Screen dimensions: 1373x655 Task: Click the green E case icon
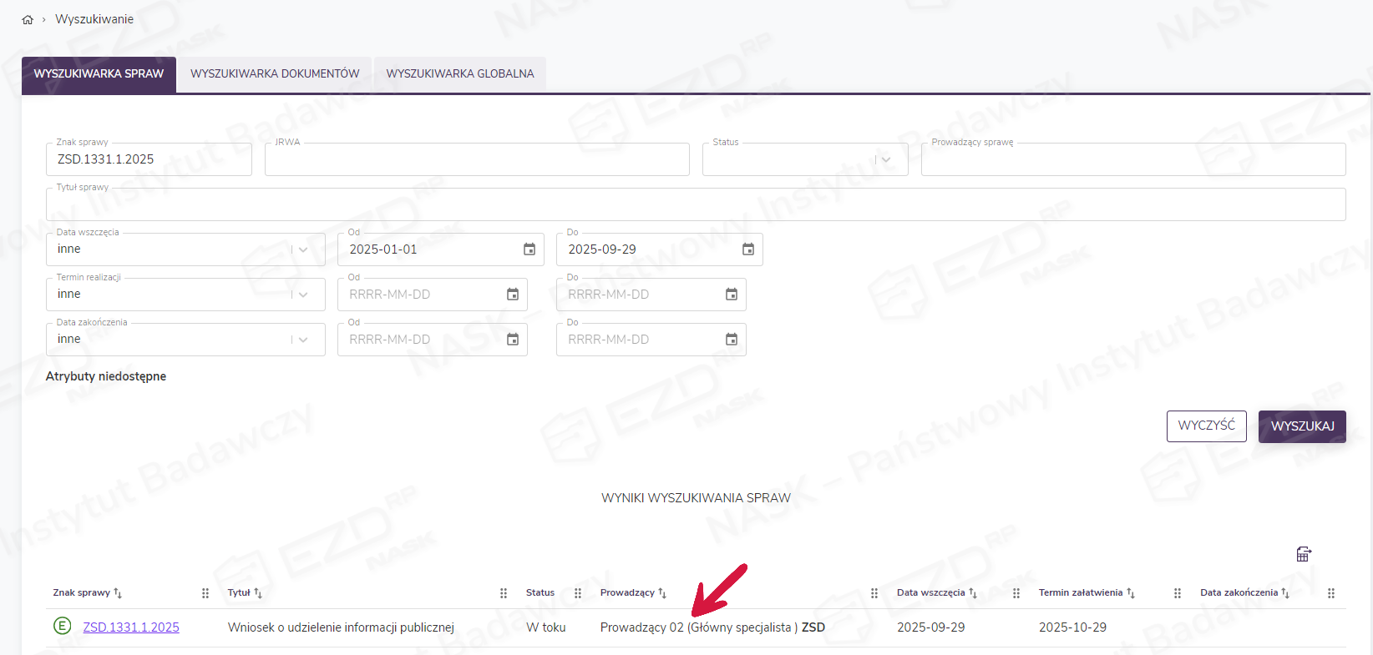[62, 626]
